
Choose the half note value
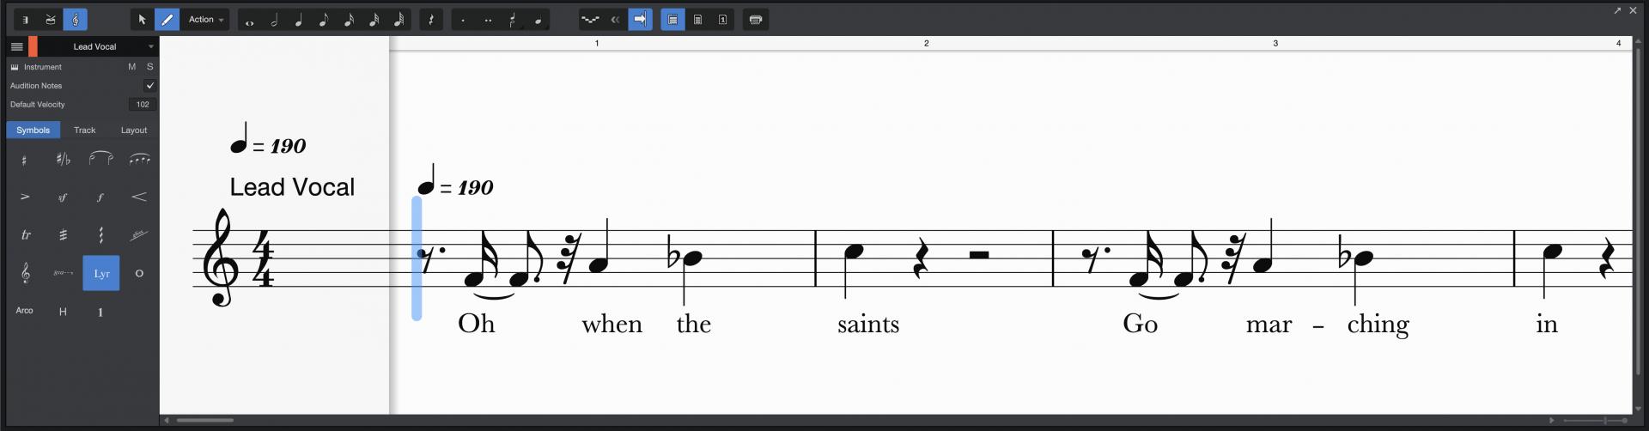275,20
